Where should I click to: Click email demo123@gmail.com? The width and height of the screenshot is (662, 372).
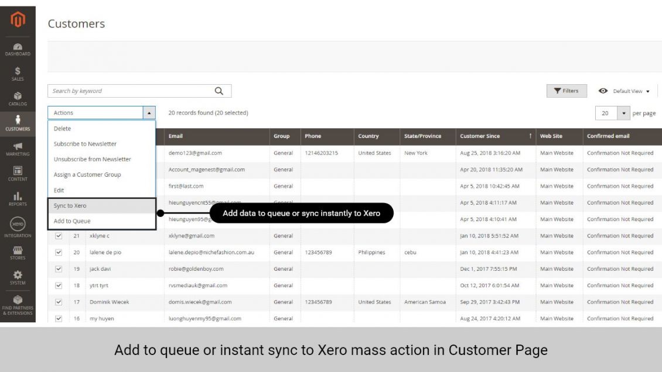[x=195, y=153]
